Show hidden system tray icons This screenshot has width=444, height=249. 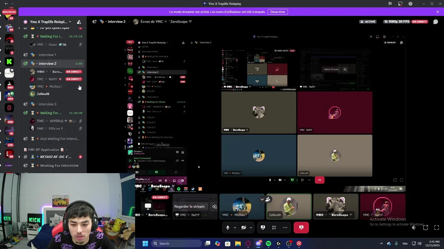[x=381, y=243]
